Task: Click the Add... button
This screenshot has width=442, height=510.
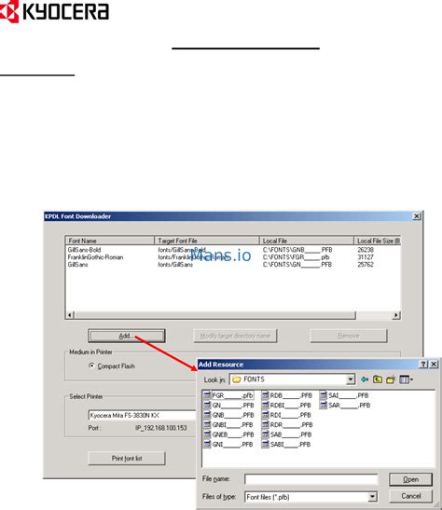Action: [x=127, y=336]
